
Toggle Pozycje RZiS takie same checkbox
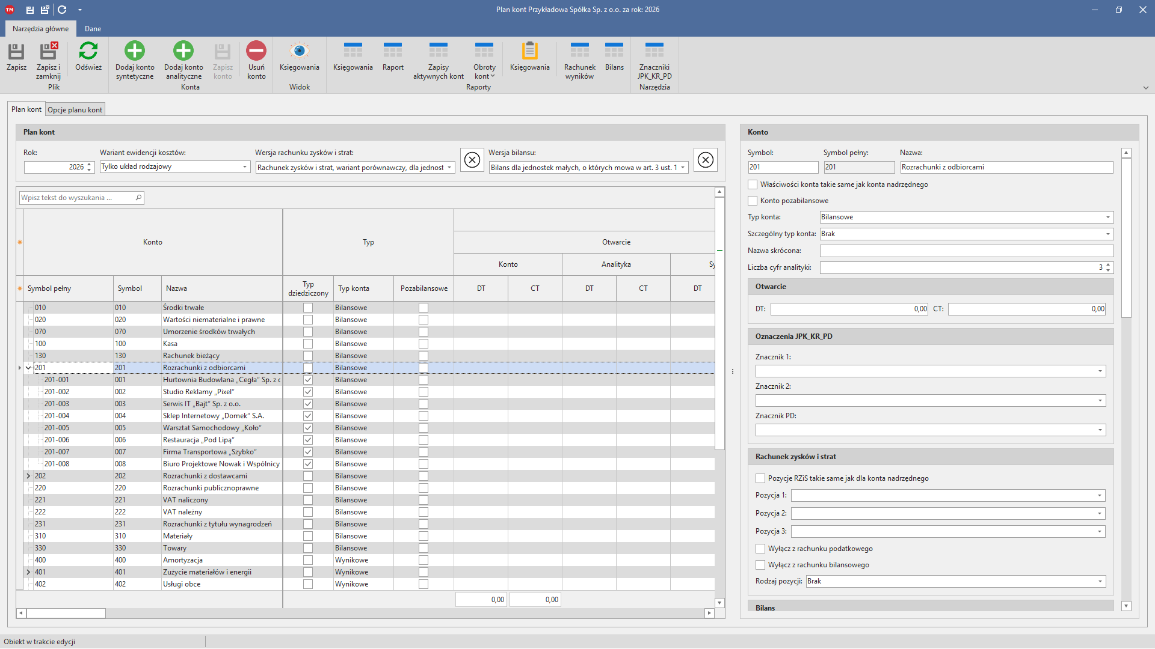tap(760, 478)
